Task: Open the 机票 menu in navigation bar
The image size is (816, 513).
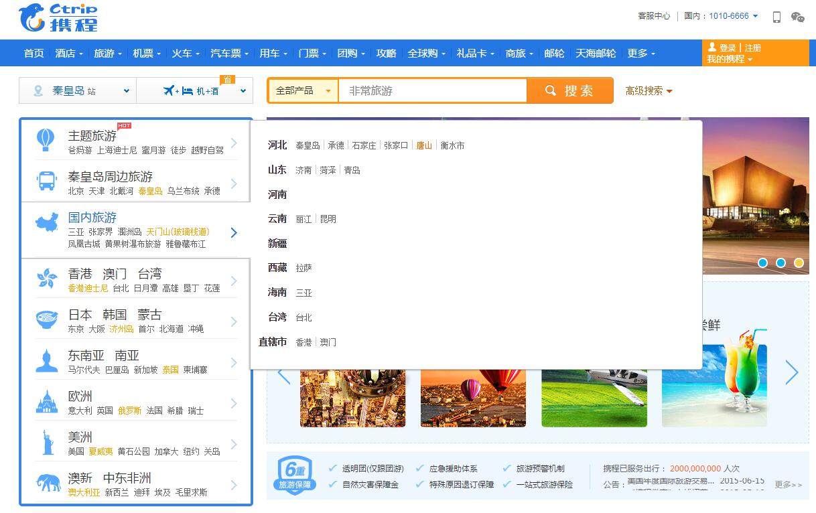Action: pos(147,54)
